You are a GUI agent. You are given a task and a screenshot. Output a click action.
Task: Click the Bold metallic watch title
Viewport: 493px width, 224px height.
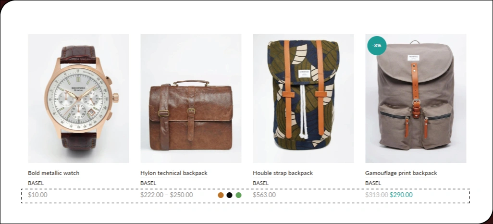[53, 173]
